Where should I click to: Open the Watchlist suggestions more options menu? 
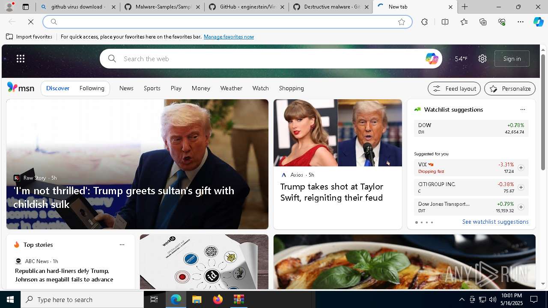coord(523,110)
